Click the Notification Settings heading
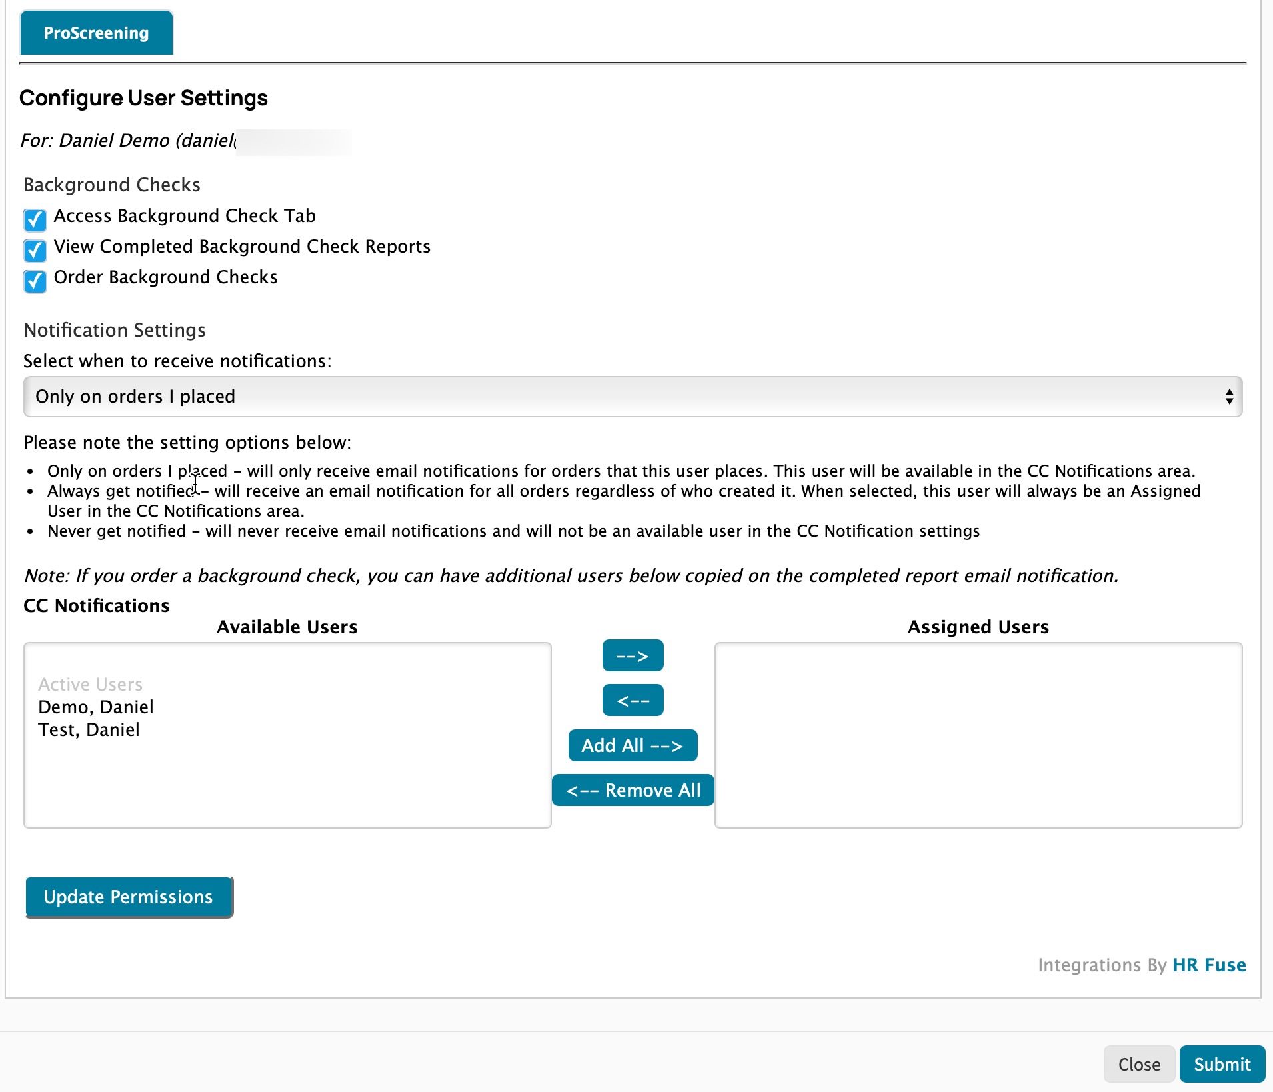 [115, 330]
